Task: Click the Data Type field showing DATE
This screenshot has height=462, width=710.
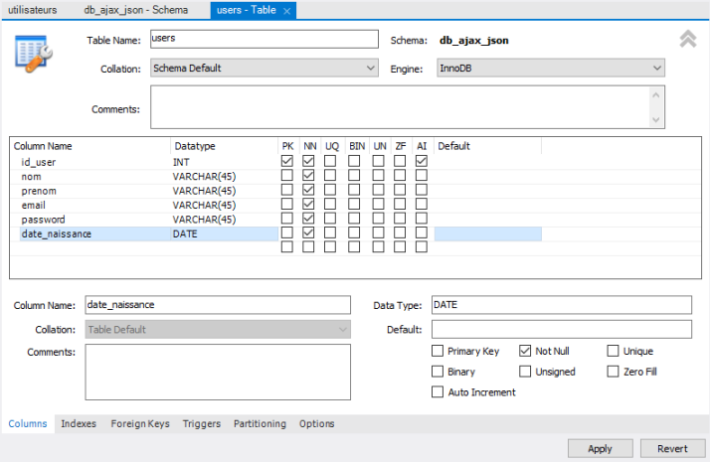Action: click(562, 305)
